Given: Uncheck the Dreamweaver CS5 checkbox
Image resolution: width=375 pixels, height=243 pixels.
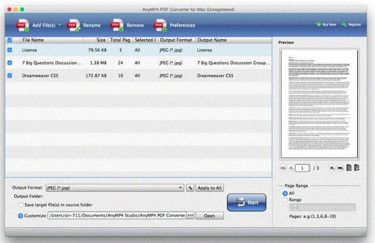Looking at the screenshot, I should tap(10, 76).
